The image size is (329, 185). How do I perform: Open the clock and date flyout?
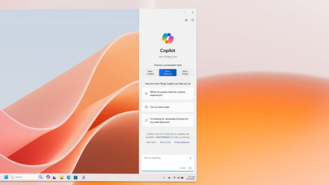(x=191, y=177)
